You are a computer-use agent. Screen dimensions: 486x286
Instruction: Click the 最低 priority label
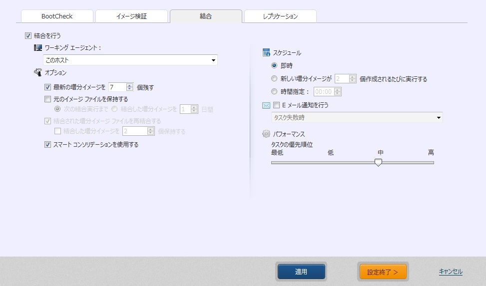point(277,152)
